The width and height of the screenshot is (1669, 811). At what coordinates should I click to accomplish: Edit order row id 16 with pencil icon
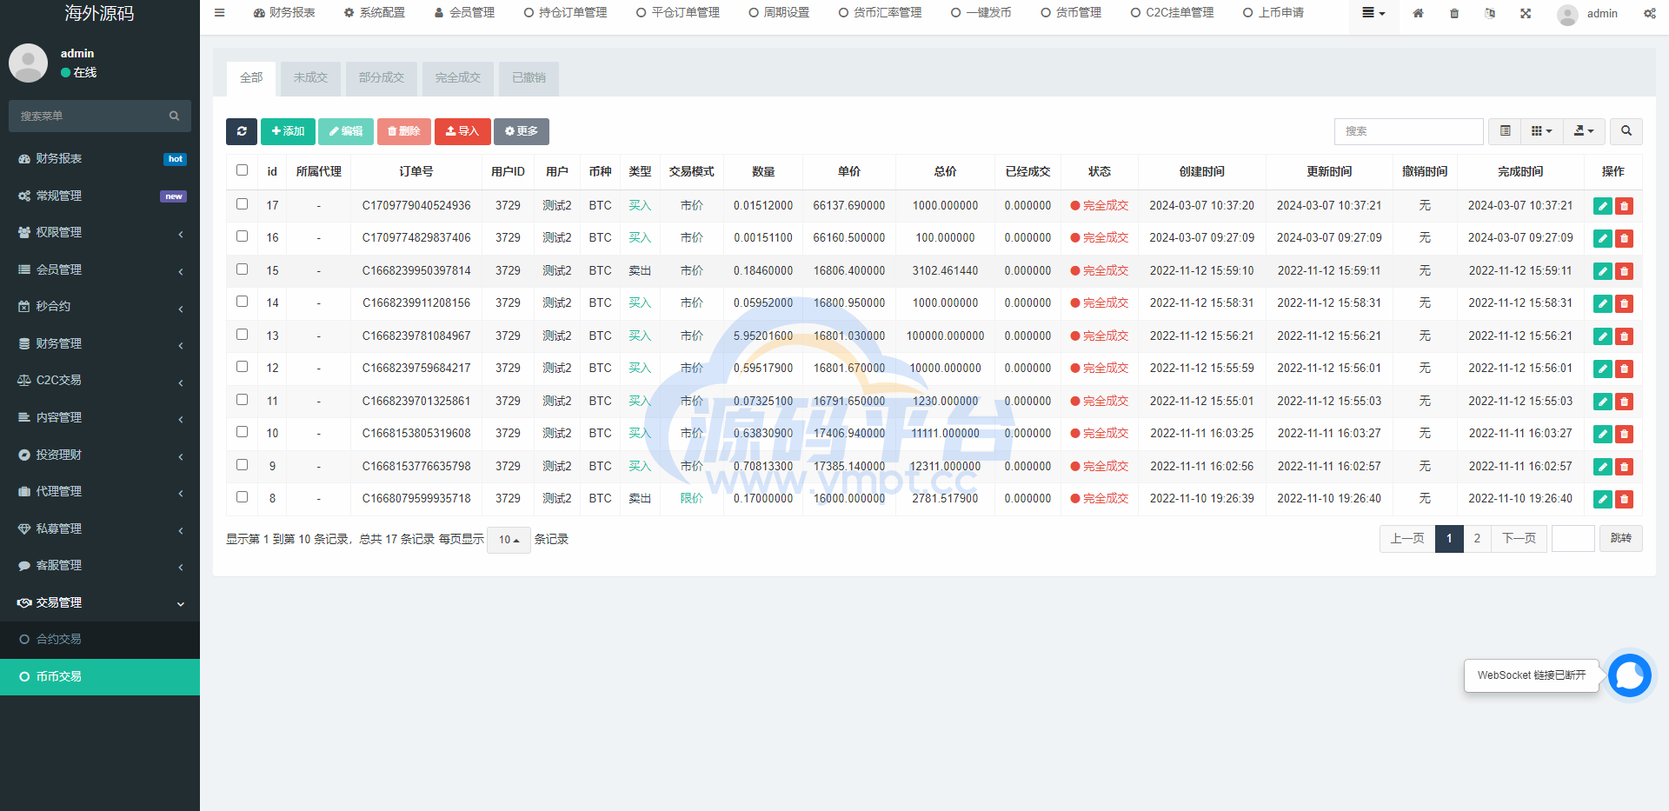1602,238
